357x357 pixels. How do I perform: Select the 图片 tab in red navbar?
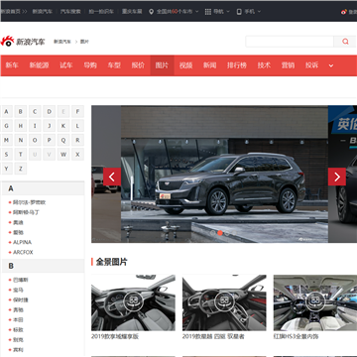(x=162, y=65)
